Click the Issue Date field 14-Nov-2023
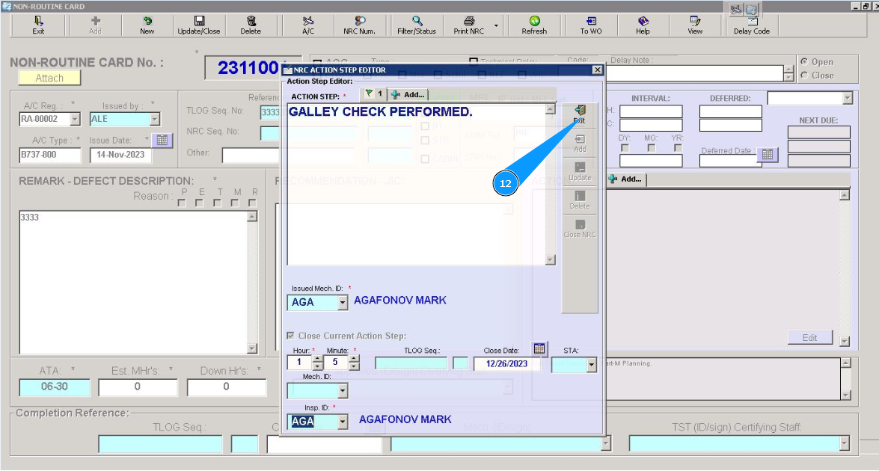The height and width of the screenshot is (471, 879). 120,156
